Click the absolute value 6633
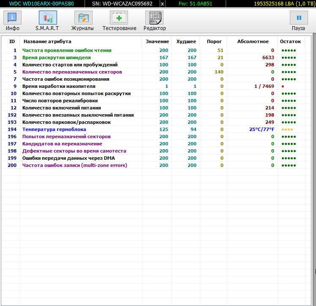The image size is (316, 306). (268, 57)
